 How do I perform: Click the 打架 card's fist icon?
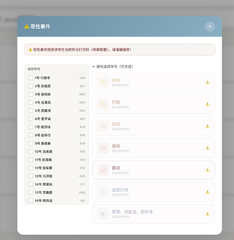click(103, 104)
